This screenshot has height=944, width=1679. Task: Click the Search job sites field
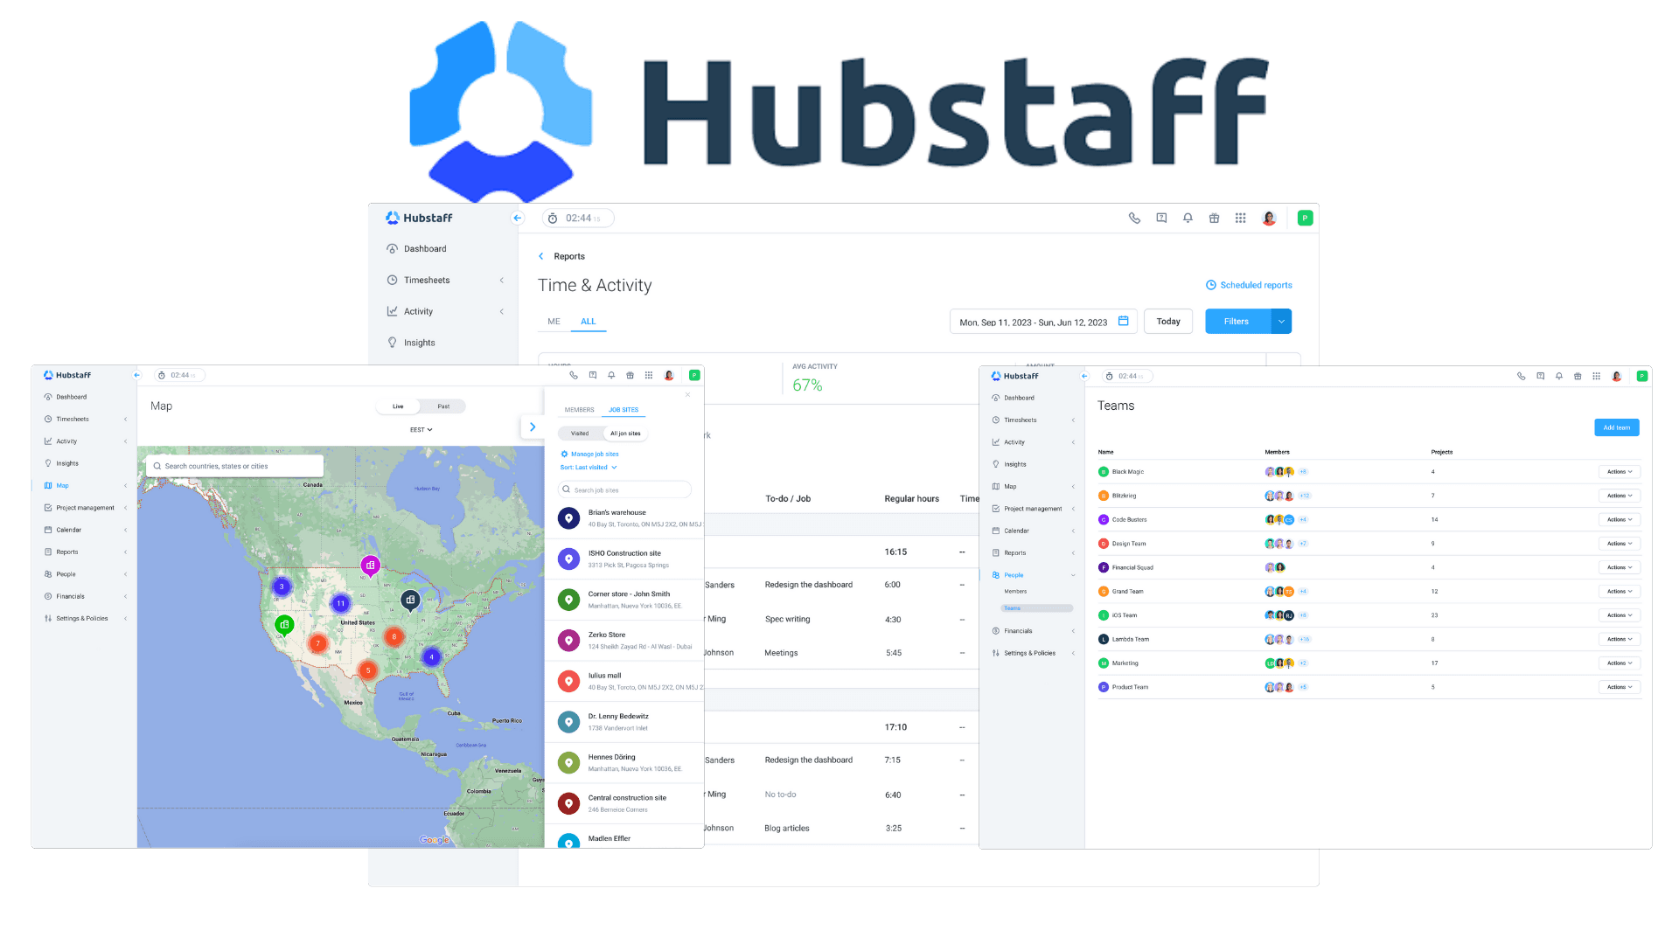624,490
